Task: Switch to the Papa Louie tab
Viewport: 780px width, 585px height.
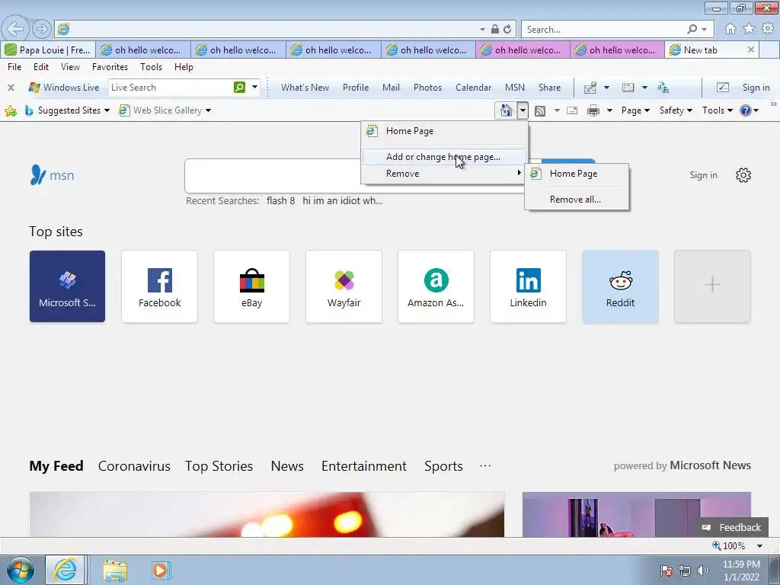Action: pos(48,50)
